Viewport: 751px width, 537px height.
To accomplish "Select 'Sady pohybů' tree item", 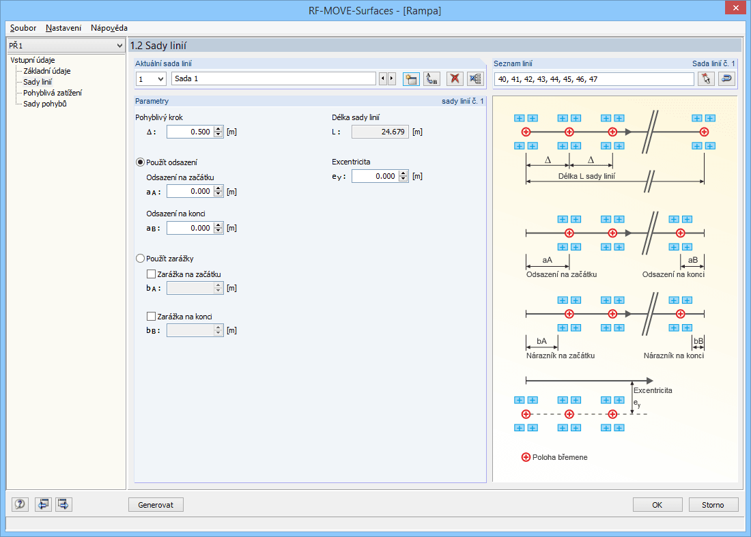I will [44, 104].
